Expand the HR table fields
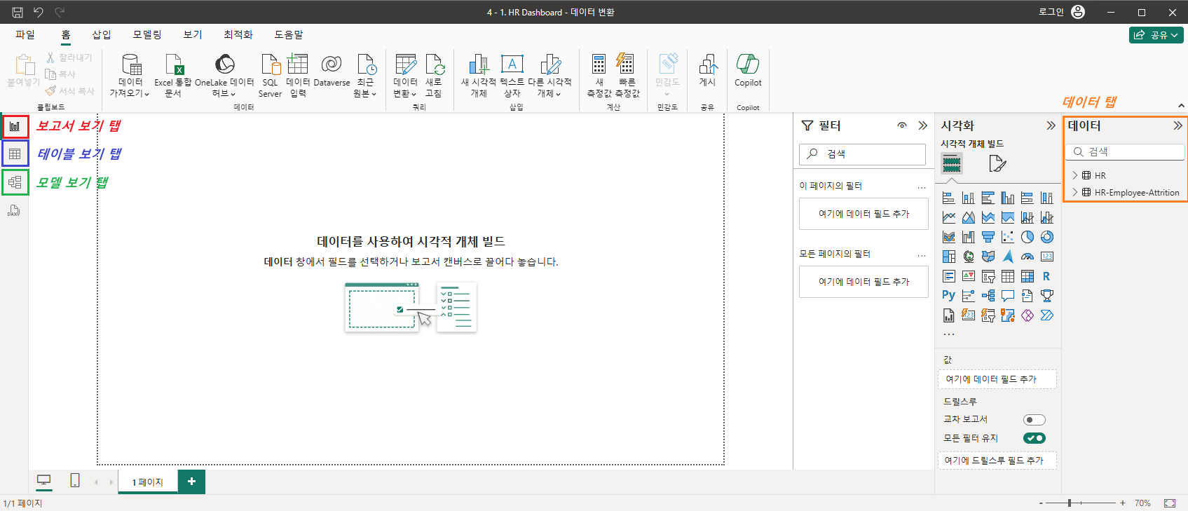The height and width of the screenshot is (511, 1188). click(1075, 175)
